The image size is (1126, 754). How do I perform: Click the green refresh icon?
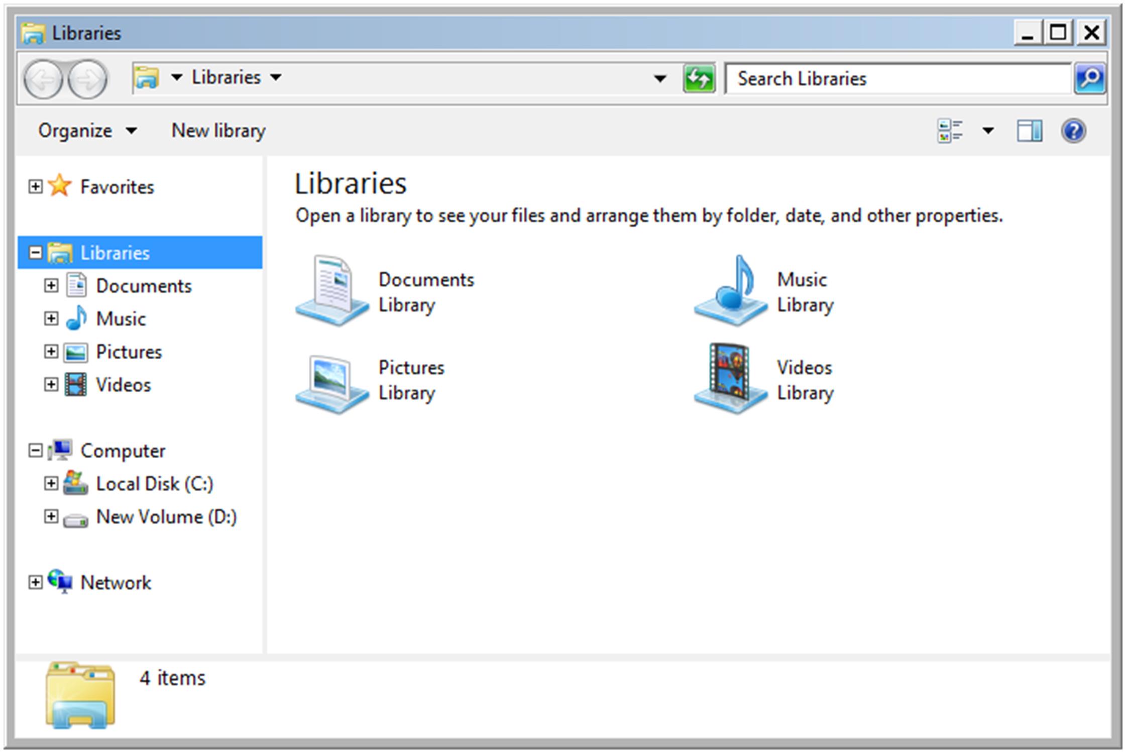(x=699, y=78)
